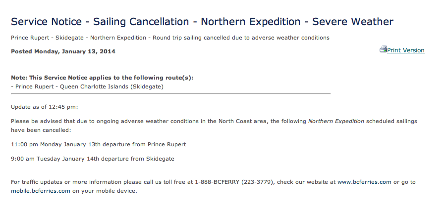This screenshot has width=446, height=212.
Task: Visit the www.bcferries.com link
Action: coord(364,182)
